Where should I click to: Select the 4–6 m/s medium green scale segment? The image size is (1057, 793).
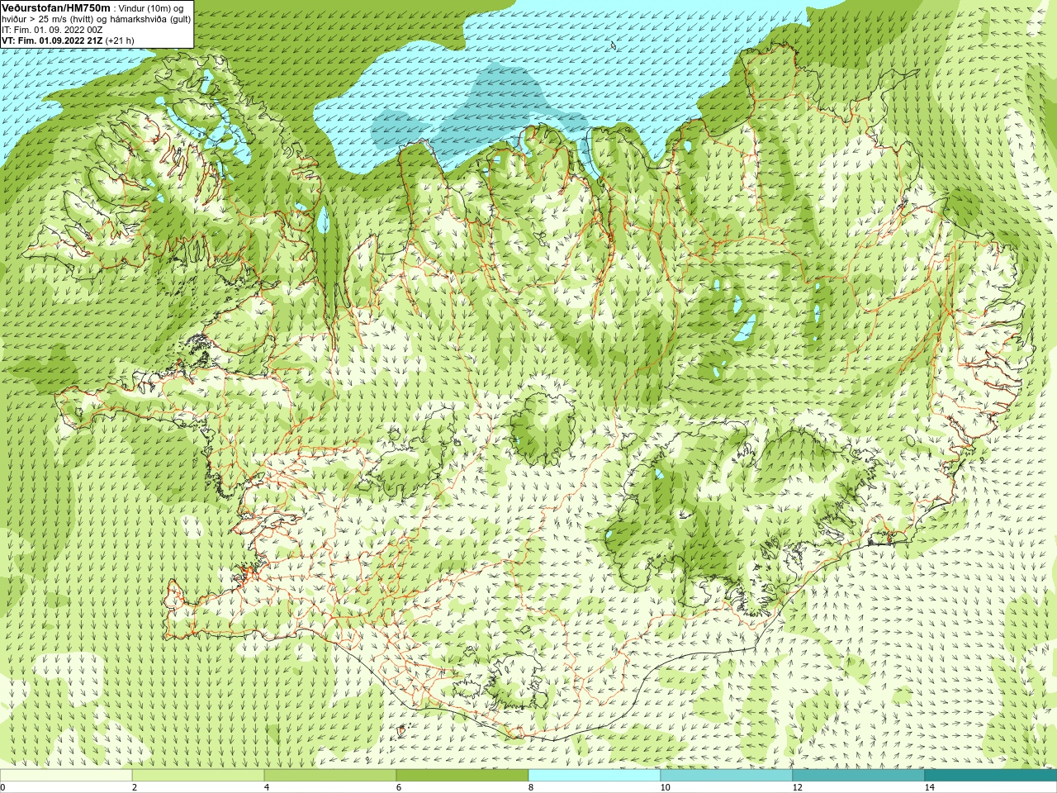(330, 775)
